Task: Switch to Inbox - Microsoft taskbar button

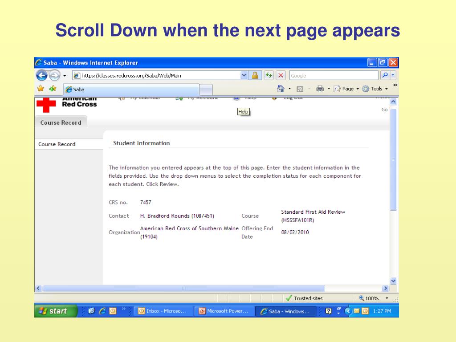Action: (x=164, y=311)
